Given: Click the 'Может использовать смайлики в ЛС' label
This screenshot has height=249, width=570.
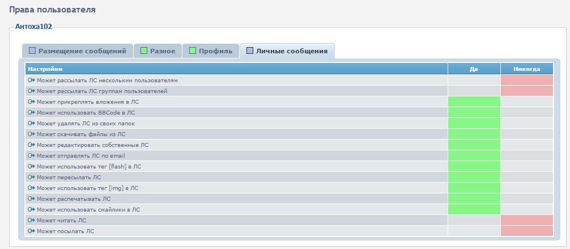Looking at the screenshot, I should (88, 209).
